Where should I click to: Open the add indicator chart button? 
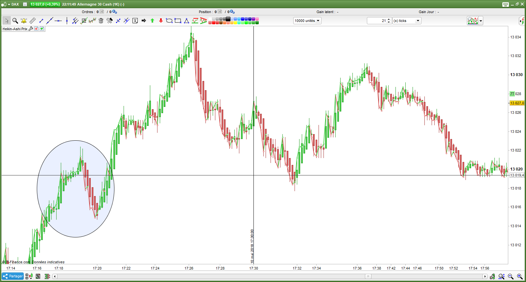click(x=472, y=21)
